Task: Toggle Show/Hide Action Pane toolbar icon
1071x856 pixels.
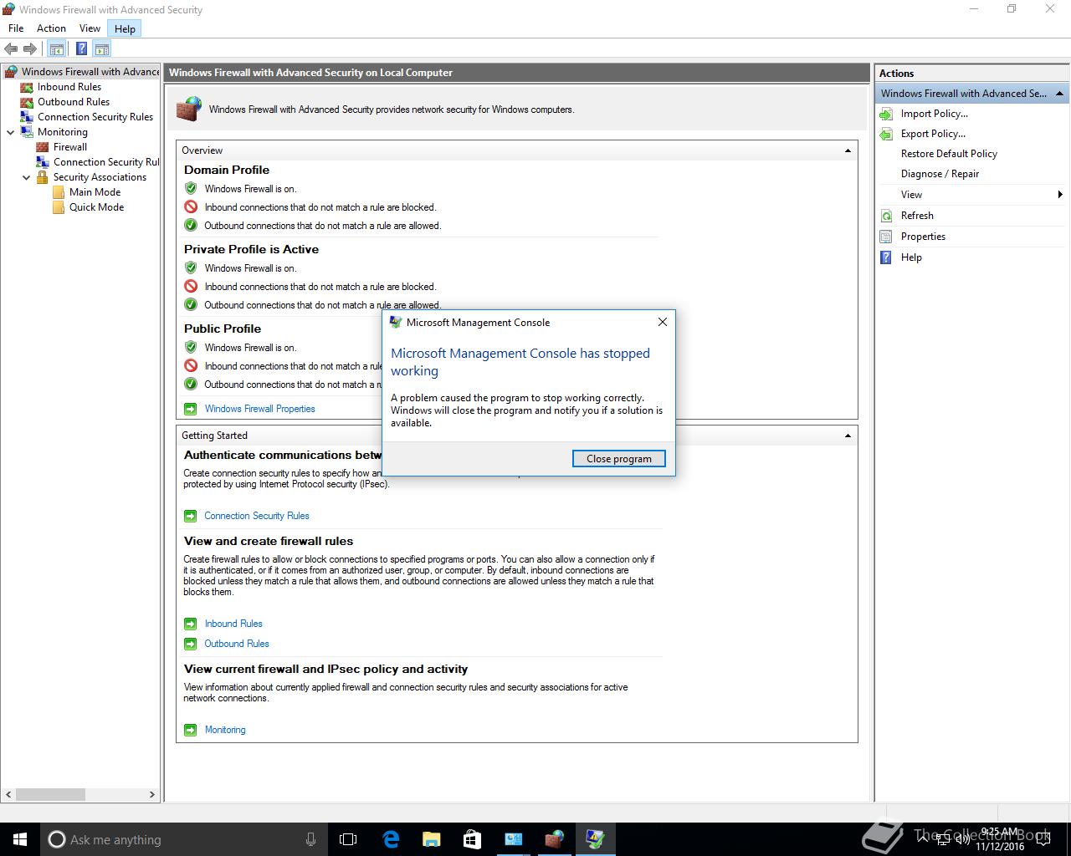Action: point(101,49)
